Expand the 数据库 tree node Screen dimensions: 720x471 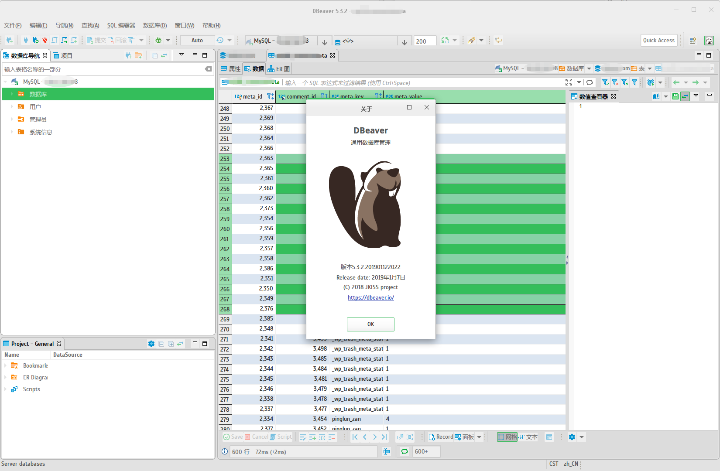(x=12, y=94)
